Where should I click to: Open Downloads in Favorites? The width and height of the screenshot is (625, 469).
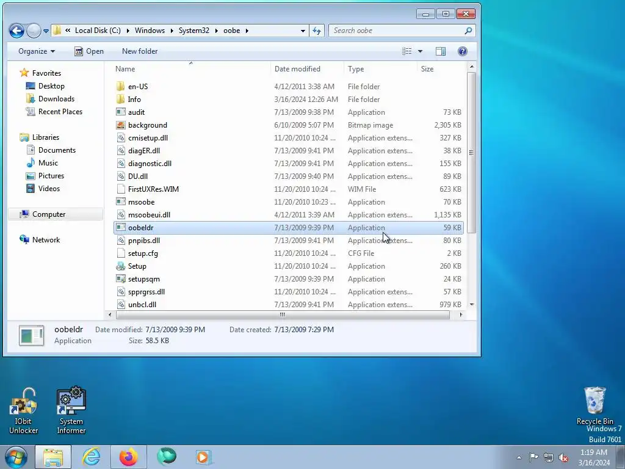pyautogui.click(x=56, y=98)
